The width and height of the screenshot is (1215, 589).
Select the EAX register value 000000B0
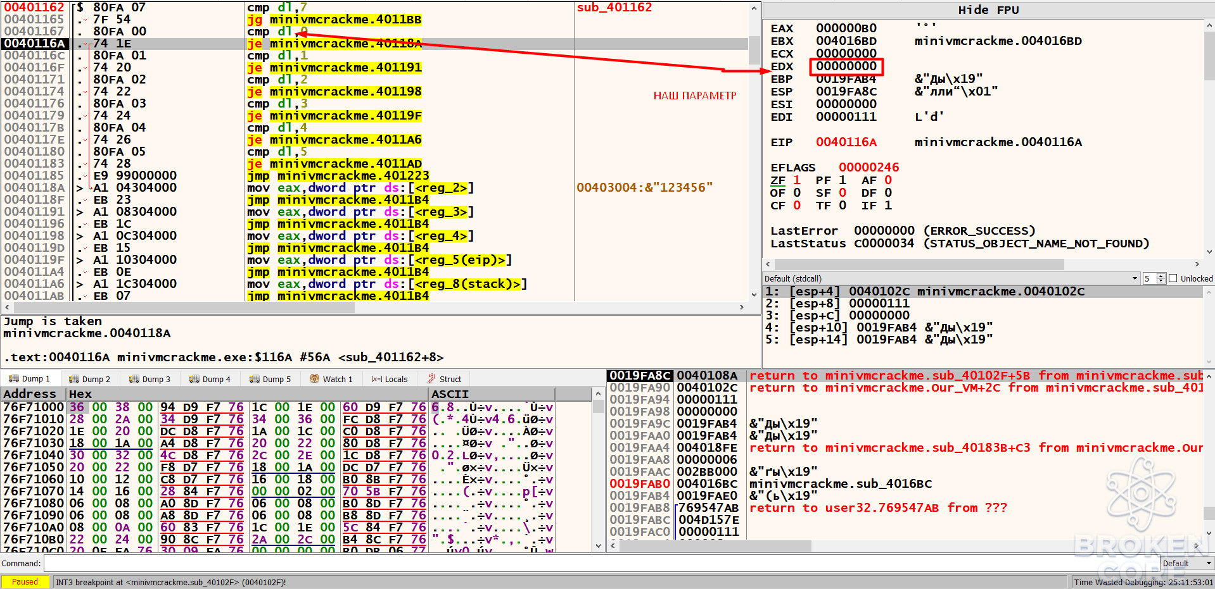click(846, 28)
